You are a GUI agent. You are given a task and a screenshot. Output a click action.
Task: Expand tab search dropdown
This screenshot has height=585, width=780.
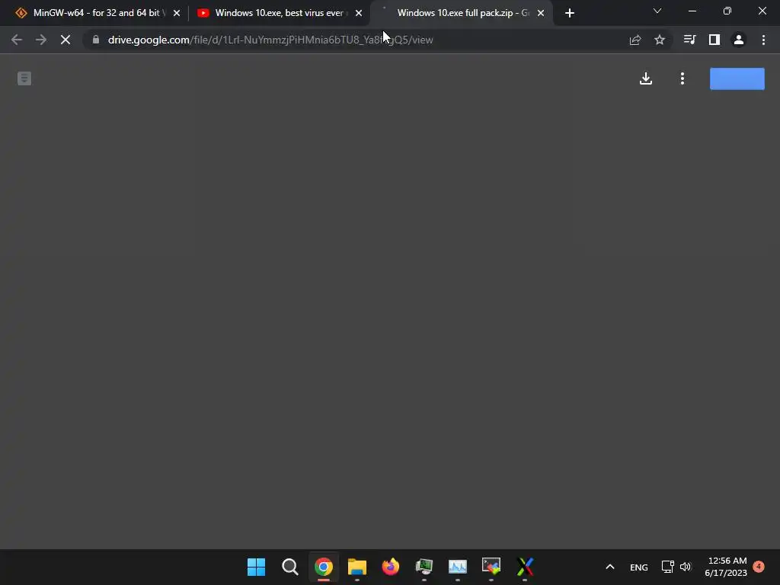(x=657, y=11)
